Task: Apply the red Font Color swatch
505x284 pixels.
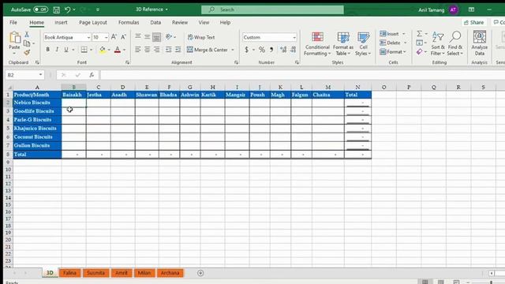Action: (x=118, y=50)
